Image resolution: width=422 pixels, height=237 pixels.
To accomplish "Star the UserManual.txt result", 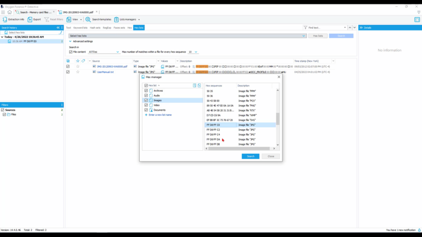I will pos(78,72).
